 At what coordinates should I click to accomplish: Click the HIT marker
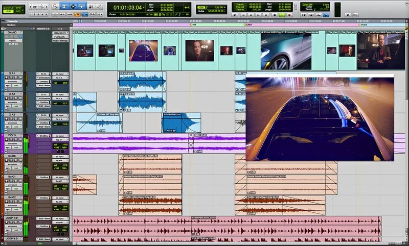193,24
